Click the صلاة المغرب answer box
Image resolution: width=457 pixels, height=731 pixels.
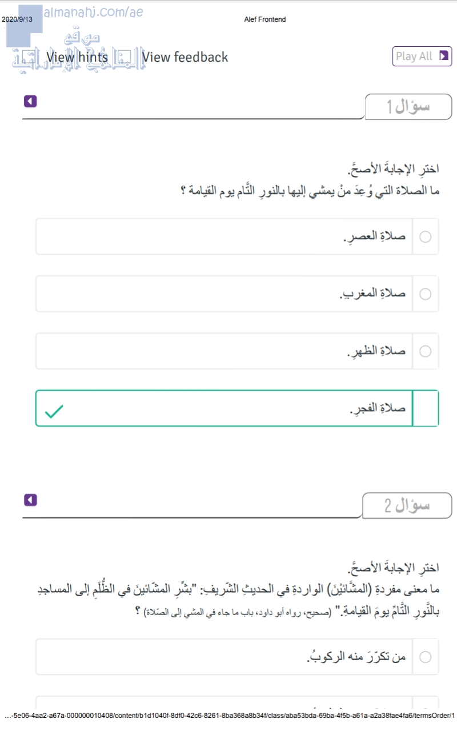228,294
